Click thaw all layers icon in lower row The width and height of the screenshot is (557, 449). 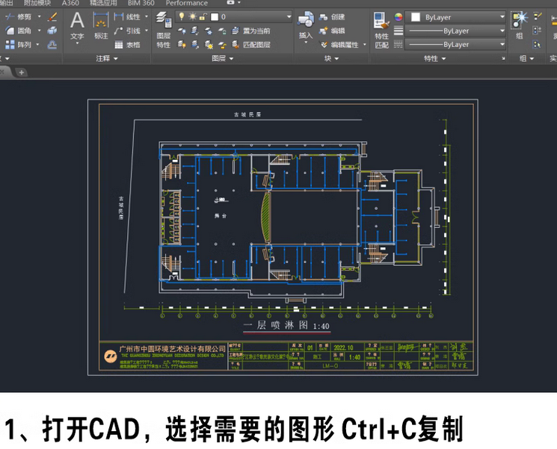point(209,45)
